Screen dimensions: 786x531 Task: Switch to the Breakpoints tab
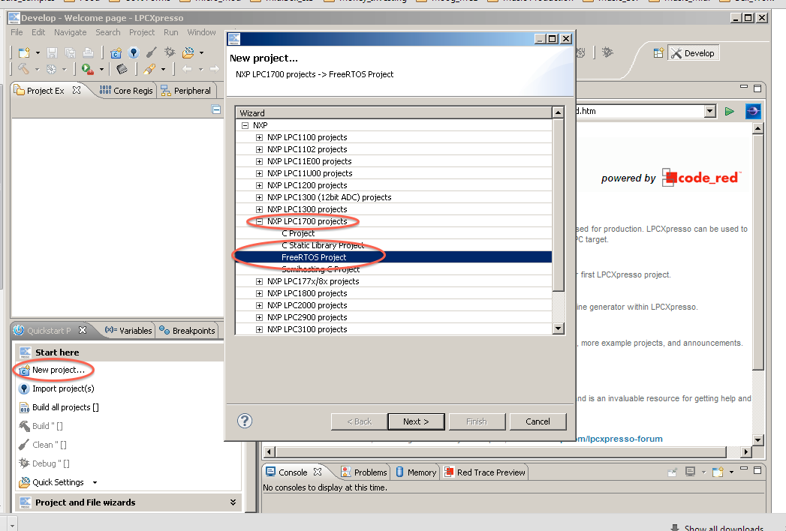188,330
